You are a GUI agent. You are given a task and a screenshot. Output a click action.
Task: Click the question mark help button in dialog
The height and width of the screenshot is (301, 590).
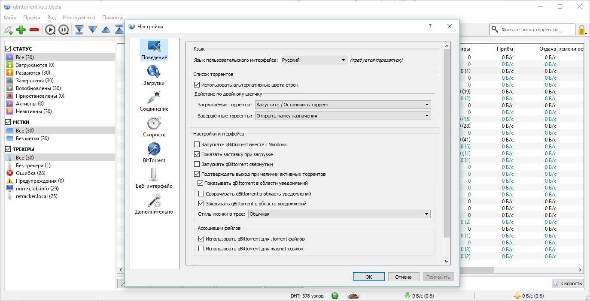430,26
